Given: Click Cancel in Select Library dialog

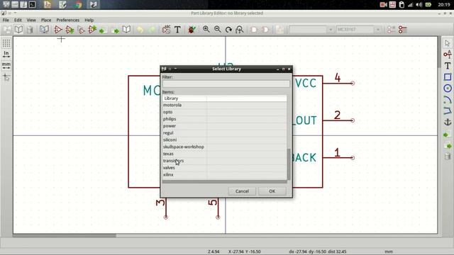Looking at the screenshot, I should [242, 191].
